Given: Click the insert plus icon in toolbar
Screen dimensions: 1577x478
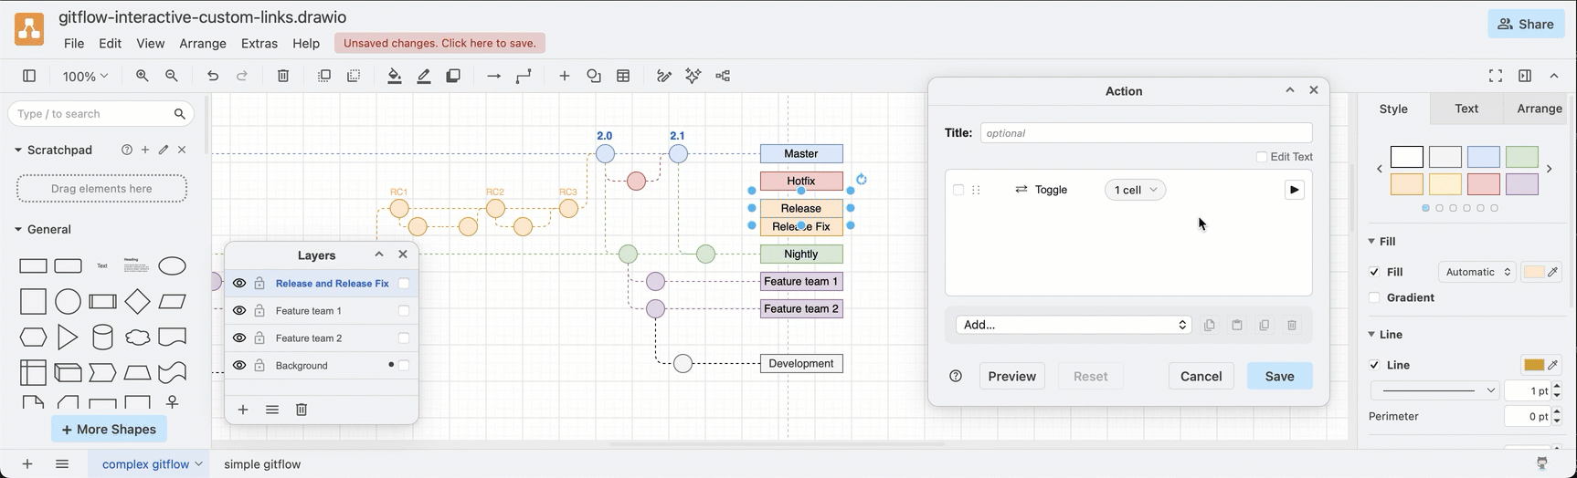Looking at the screenshot, I should pyautogui.click(x=565, y=77).
